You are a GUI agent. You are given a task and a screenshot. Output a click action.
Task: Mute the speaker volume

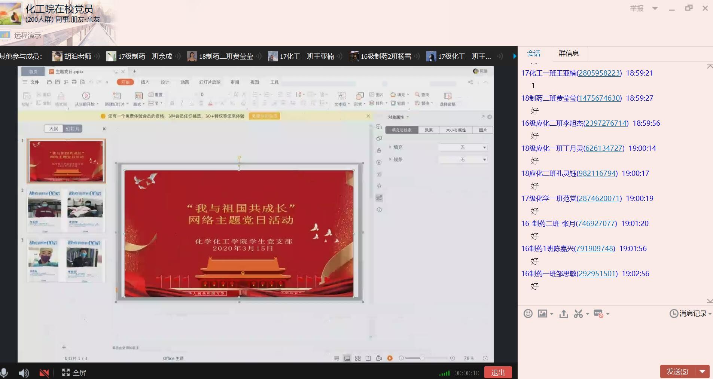[24, 373]
